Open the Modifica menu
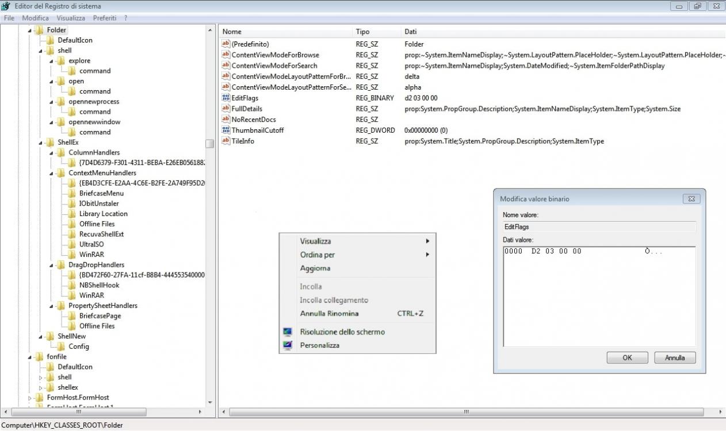The width and height of the screenshot is (726, 431). pyautogui.click(x=36, y=18)
